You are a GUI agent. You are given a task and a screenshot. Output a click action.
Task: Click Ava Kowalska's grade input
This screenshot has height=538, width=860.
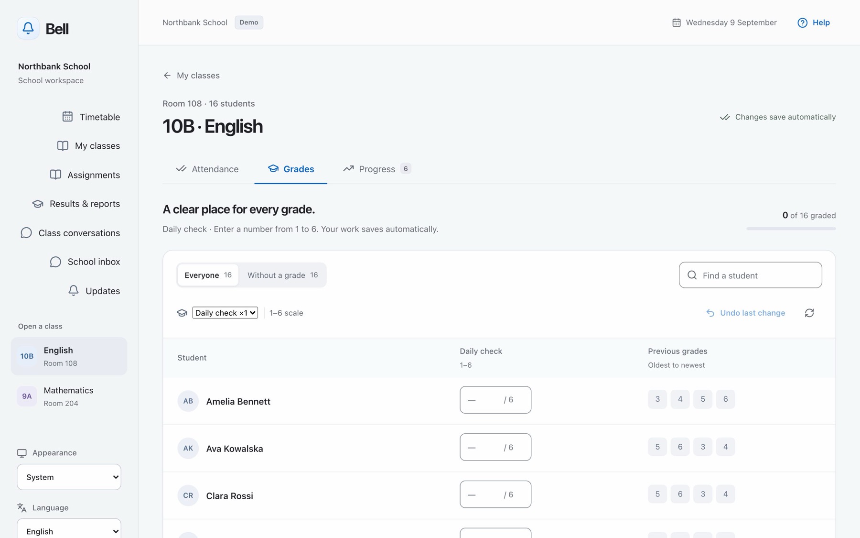[495, 447]
